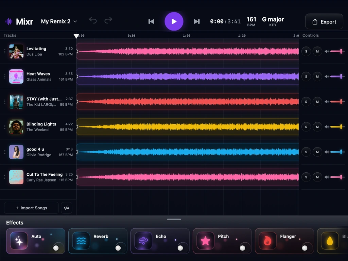Click the playhead marker at timeline start
The height and width of the screenshot is (261, 348).
click(x=76, y=36)
